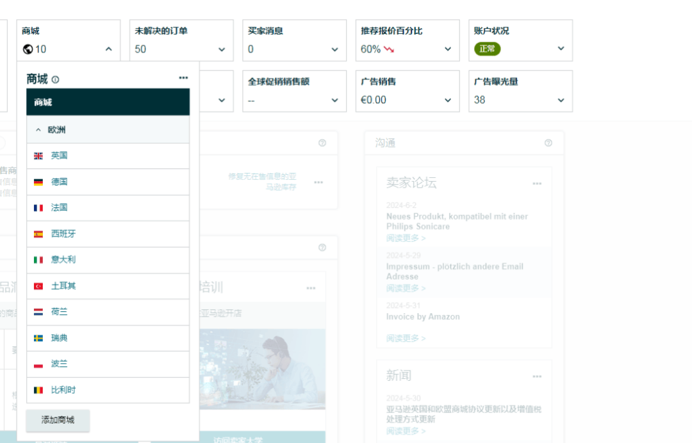Select 法国 marketplace from list
Image resolution: width=692 pixels, height=443 pixels.
coord(59,208)
